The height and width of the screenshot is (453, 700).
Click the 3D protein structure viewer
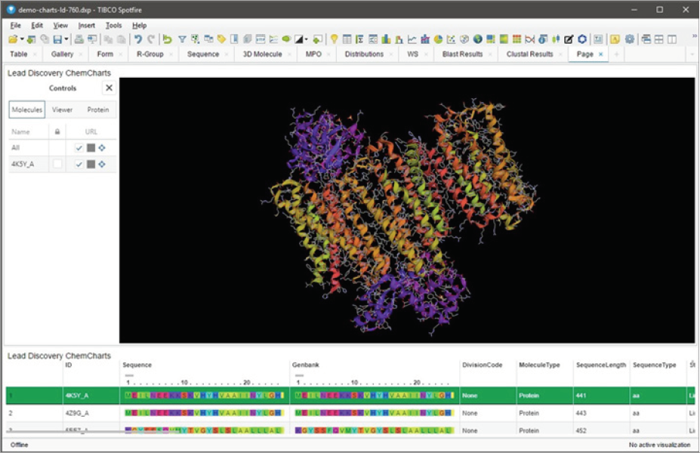[x=407, y=210]
